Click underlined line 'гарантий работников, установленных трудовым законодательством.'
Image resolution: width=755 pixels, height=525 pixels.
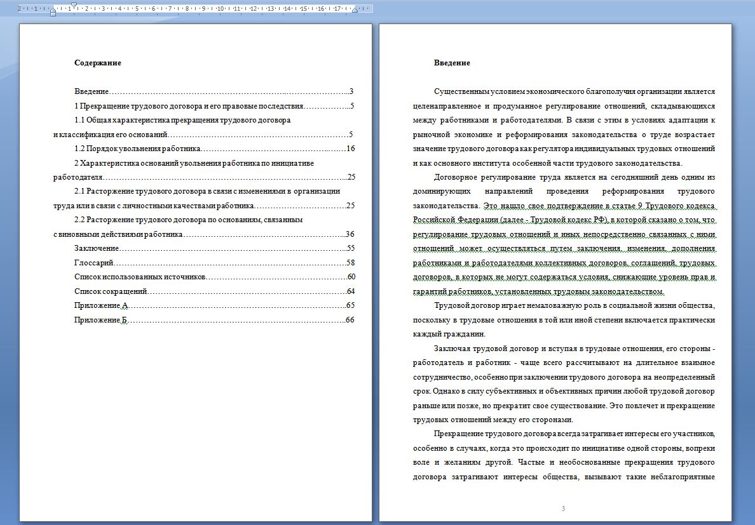(x=539, y=291)
